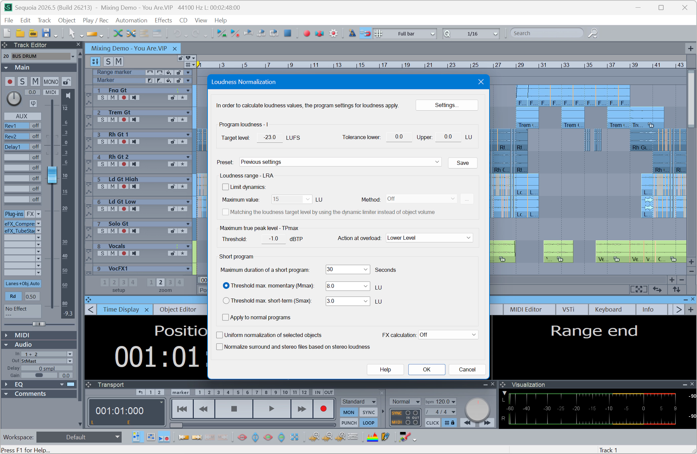Screen dimensions: 697x454
Task: Click the red Record button in transport
Action: point(323,409)
